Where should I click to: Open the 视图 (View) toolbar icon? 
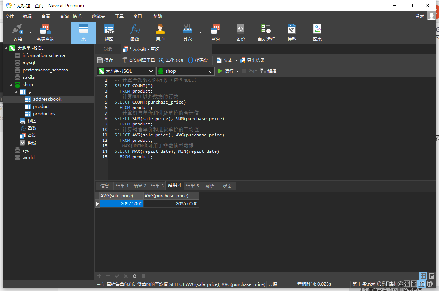tap(109, 33)
